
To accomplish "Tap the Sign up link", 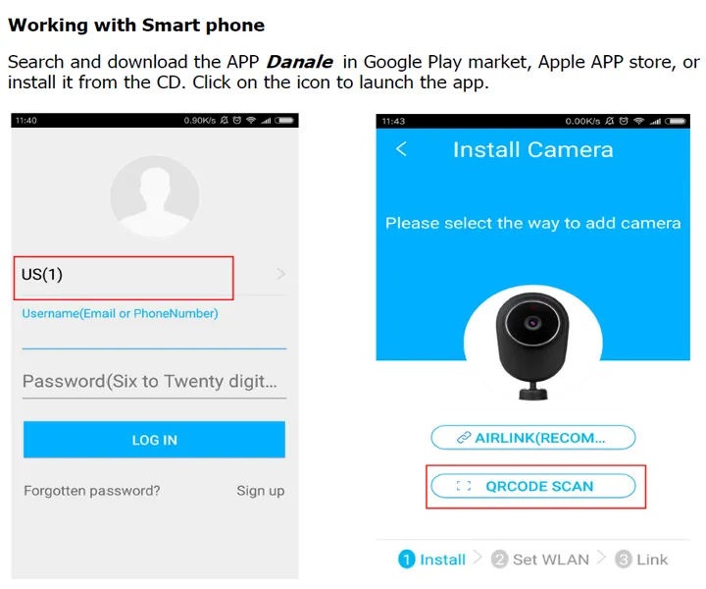I will (260, 491).
